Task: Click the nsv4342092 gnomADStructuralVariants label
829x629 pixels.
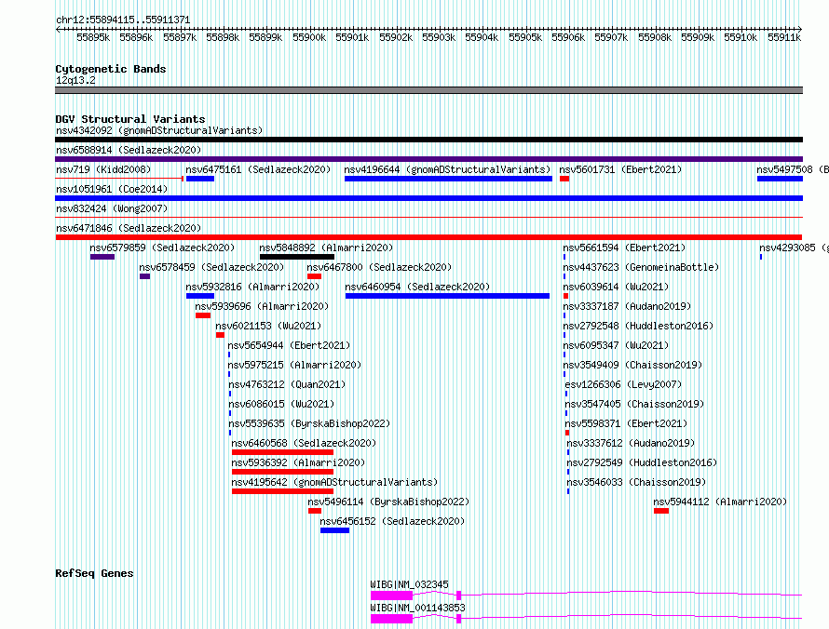Action: tap(159, 130)
